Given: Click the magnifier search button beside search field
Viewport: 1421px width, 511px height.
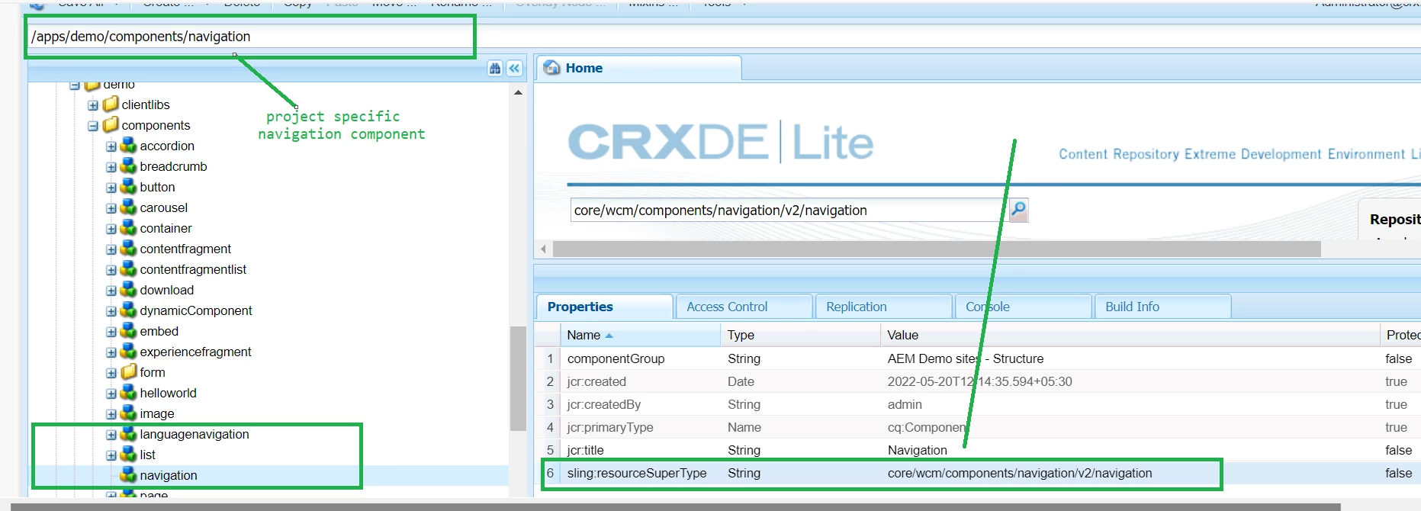Looking at the screenshot, I should [1018, 210].
